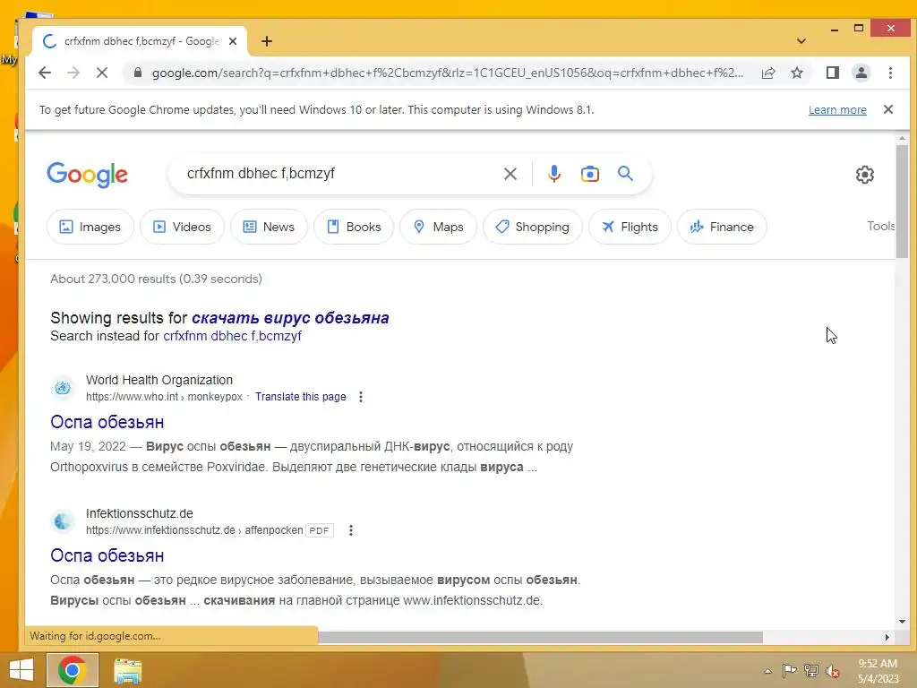Click Translate this page link

[300, 397]
